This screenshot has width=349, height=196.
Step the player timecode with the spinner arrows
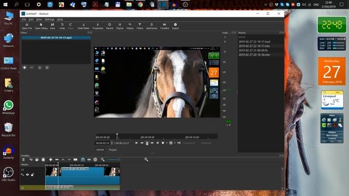(x=112, y=143)
